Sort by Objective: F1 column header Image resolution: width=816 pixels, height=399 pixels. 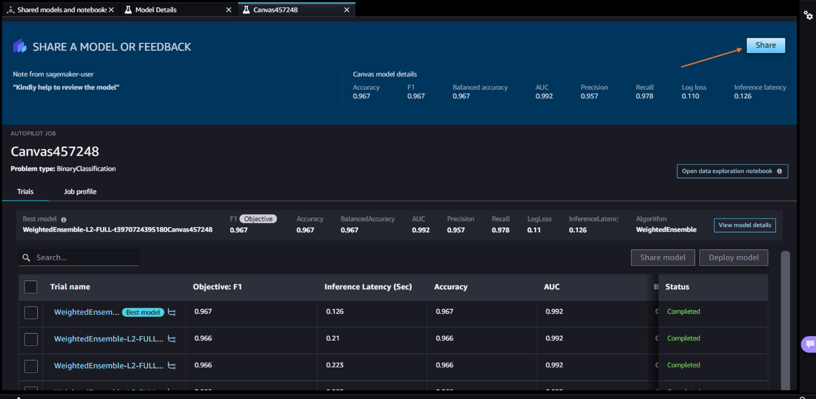218,287
